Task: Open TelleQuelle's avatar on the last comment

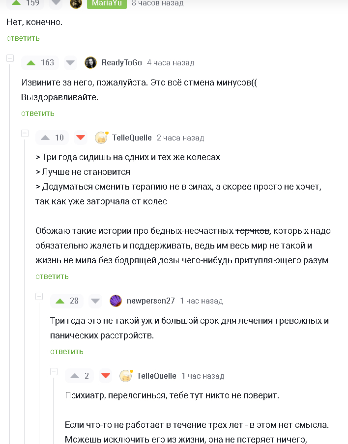Action: pyautogui.click(x=126, y=376)
